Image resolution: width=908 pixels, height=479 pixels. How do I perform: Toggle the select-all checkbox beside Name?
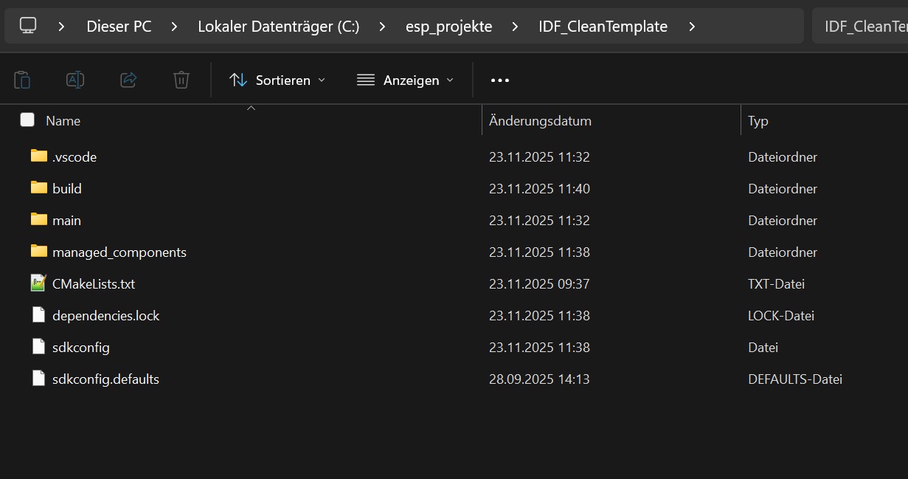tap(27, 120)
